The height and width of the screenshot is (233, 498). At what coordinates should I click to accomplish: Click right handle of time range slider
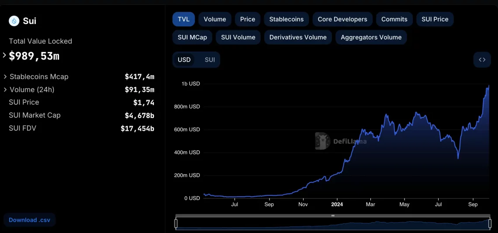[x=490, y=223]
